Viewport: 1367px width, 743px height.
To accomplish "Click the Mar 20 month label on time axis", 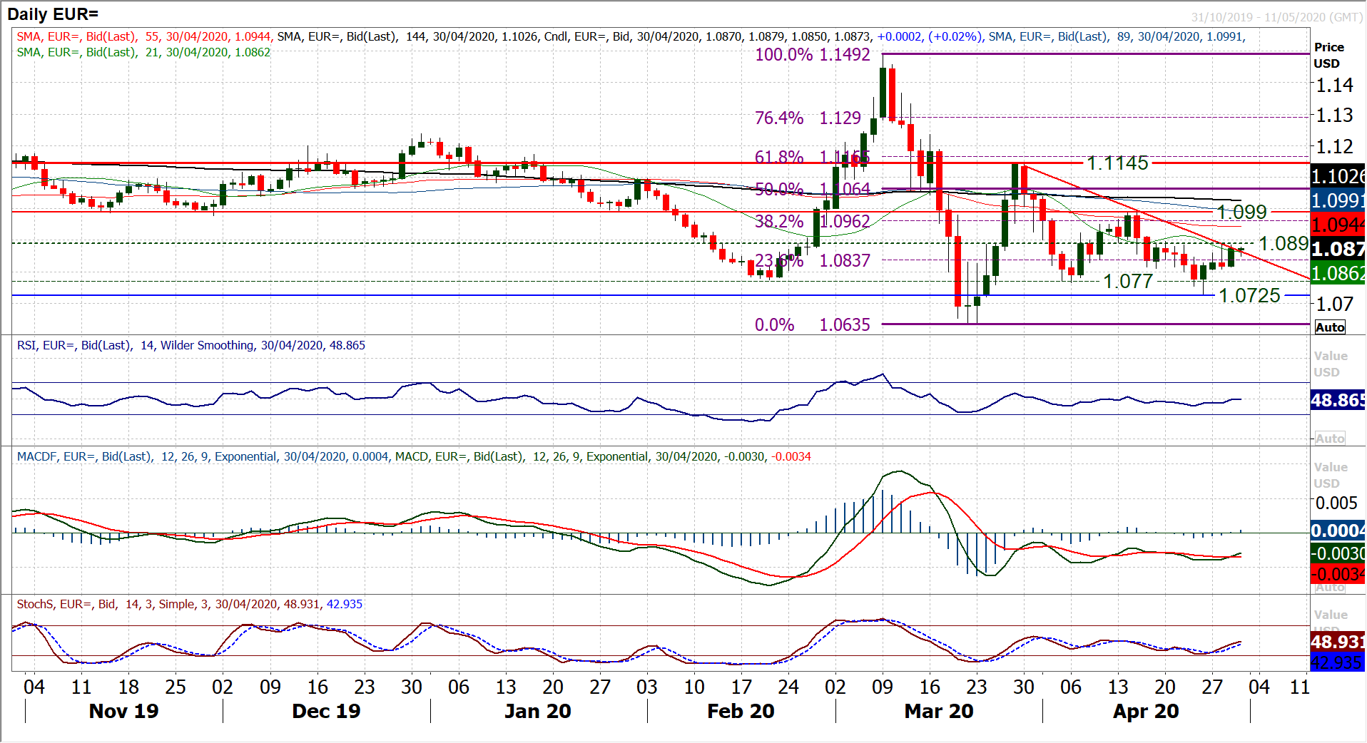I will [x=938, y=712].
